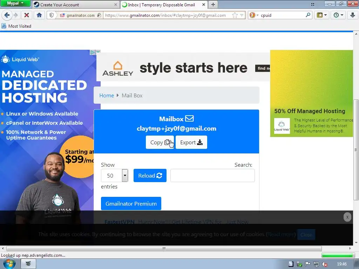Close the cookie notice with Close button

[306, 234]
